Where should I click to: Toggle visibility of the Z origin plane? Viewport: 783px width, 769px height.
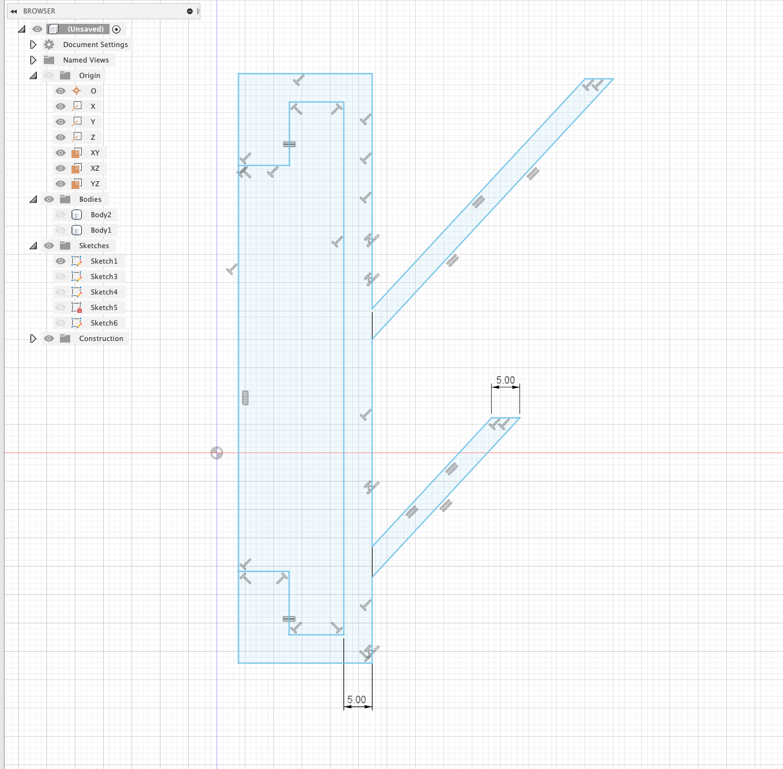pyautogui.click(x=60, y=137)
